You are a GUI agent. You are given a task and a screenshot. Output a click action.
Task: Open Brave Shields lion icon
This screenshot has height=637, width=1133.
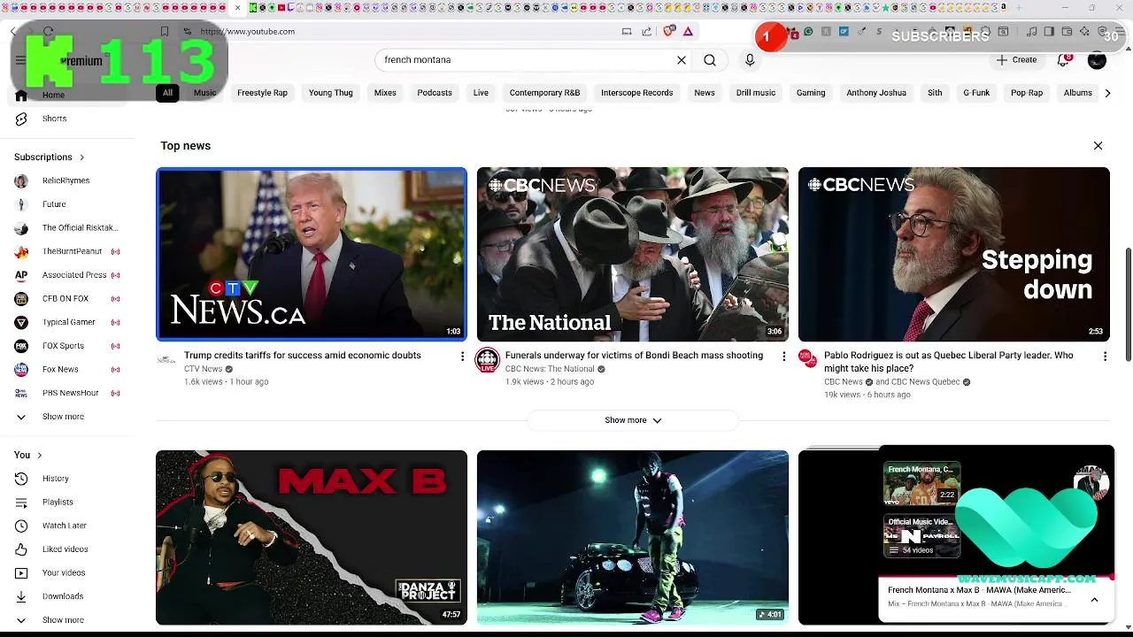tap(668, 31)
